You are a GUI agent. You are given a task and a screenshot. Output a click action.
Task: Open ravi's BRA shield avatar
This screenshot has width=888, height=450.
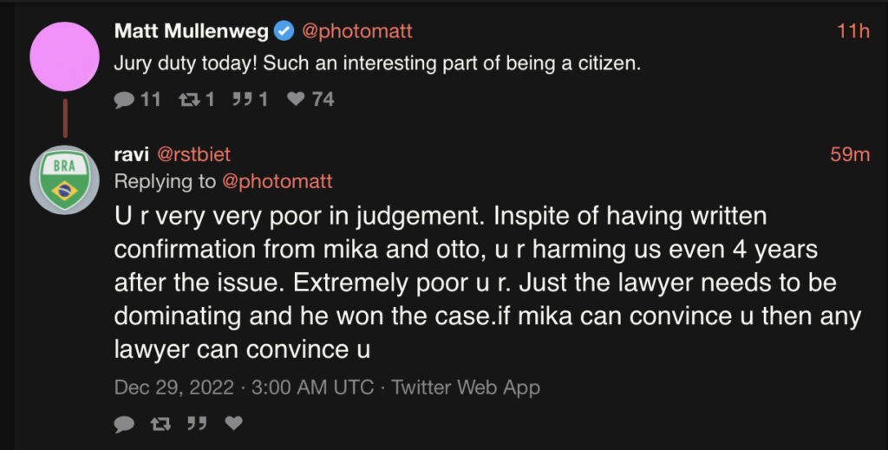64,179
